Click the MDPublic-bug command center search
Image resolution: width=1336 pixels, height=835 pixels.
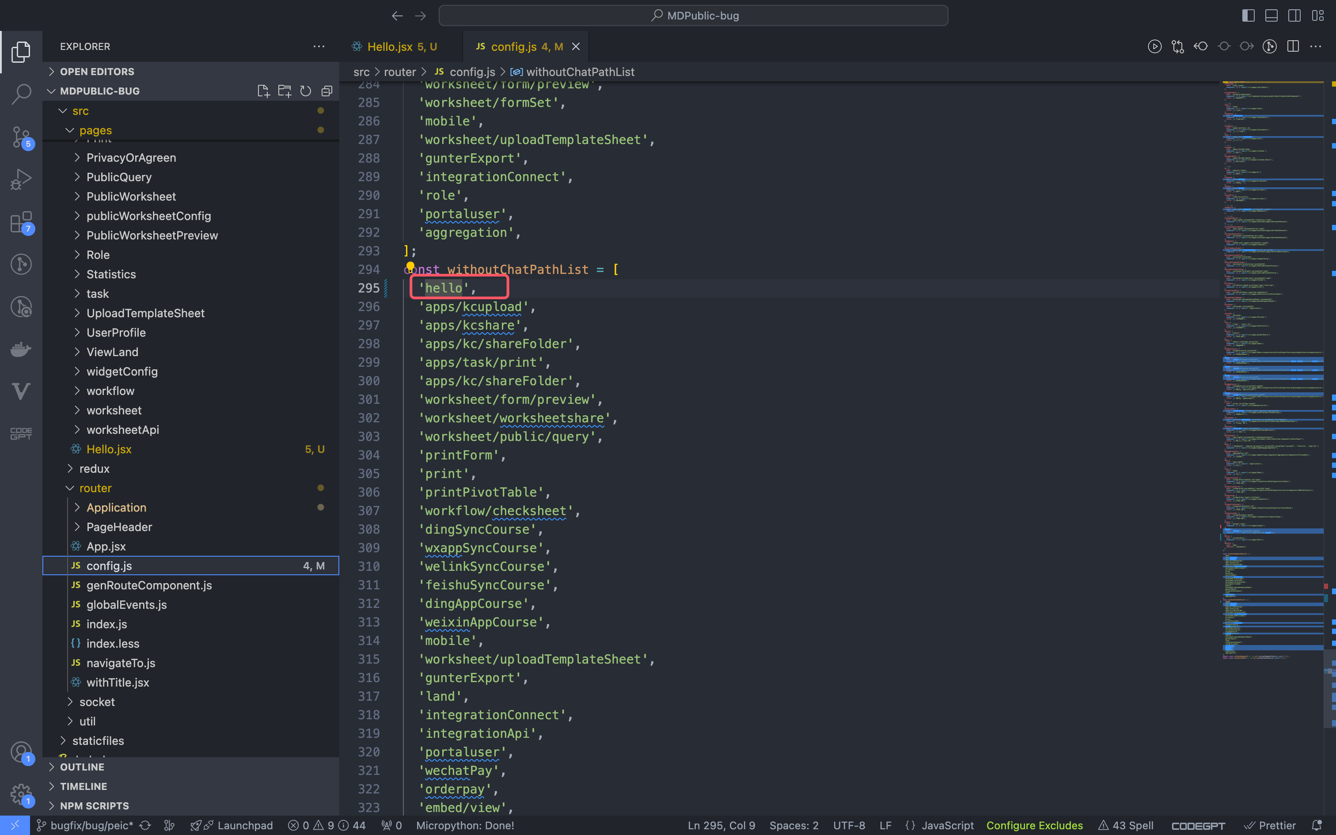pos(693,15)
